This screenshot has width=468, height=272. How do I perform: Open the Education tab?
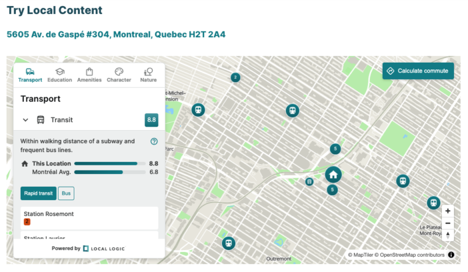(x=60, y=75)
